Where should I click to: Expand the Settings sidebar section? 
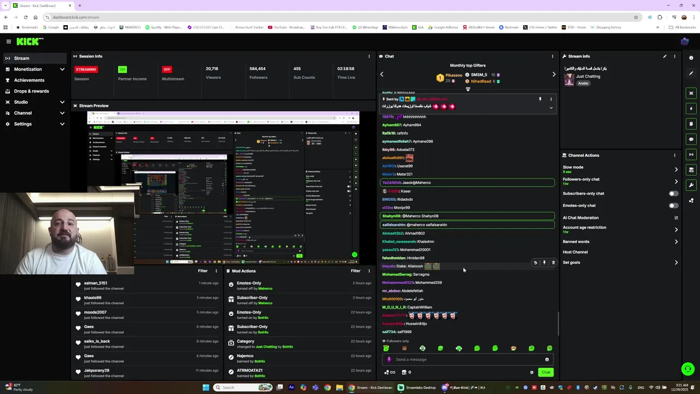(x=62, y=124)
